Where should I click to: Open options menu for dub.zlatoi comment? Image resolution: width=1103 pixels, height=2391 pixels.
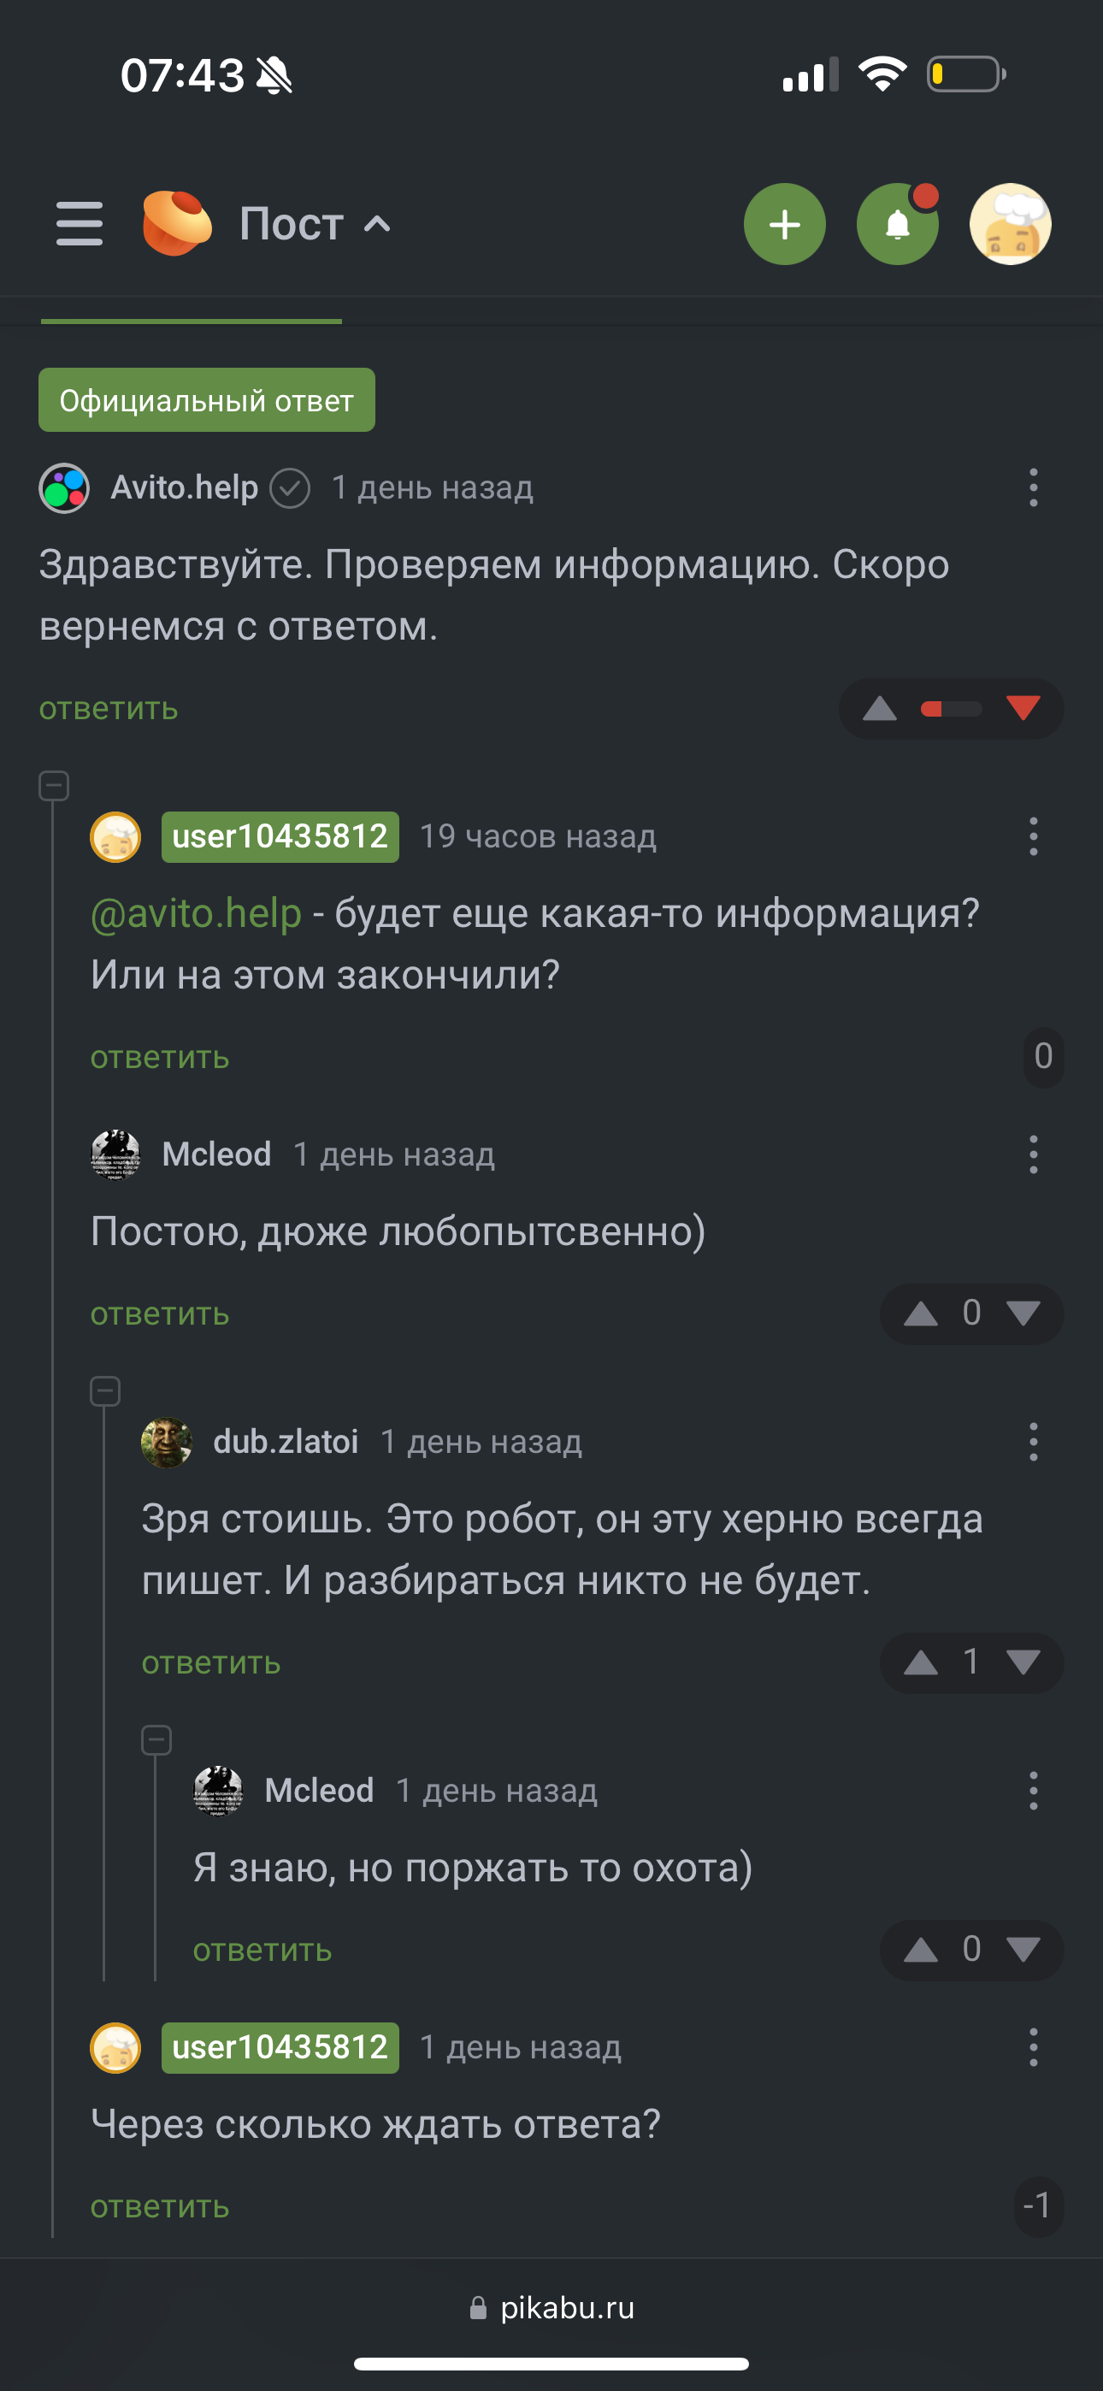(1032, 1442)
